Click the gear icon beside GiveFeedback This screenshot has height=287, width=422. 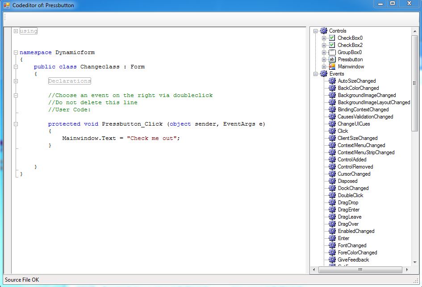pos(332,260)
